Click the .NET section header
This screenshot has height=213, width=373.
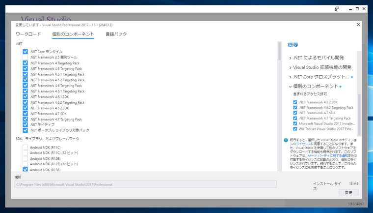19,44
